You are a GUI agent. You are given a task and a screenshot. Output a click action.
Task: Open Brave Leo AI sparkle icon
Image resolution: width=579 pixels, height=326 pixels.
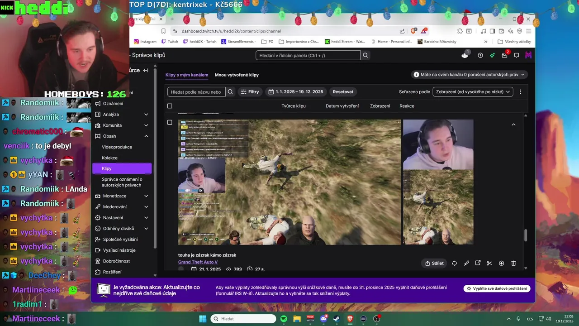[511, 31]
